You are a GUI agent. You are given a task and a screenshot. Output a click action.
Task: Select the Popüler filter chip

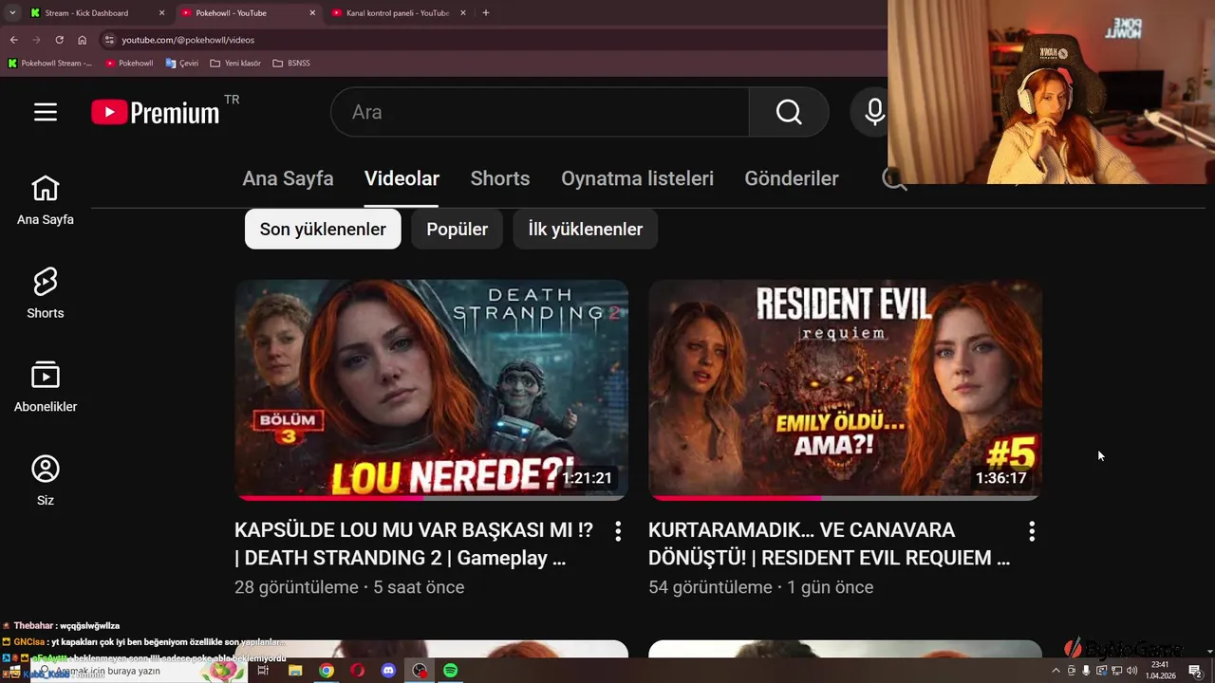[457, 230]
